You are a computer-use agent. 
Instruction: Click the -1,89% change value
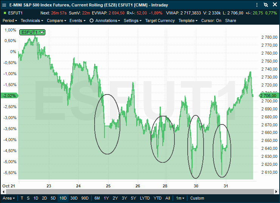click(156, 13)
